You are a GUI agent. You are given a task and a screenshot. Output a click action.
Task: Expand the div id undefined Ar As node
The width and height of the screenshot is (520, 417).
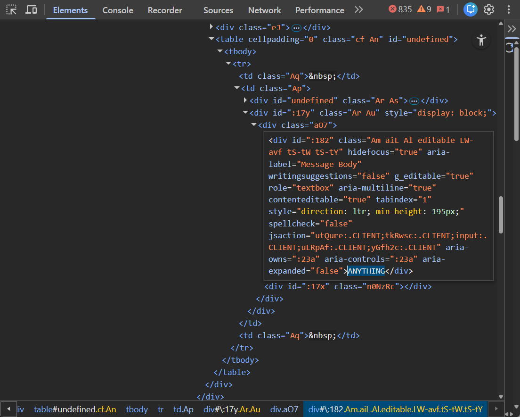[x=245, y=100]
